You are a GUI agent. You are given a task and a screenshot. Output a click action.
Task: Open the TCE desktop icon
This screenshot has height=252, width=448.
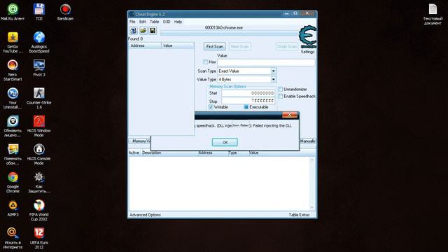pos(39,12)
